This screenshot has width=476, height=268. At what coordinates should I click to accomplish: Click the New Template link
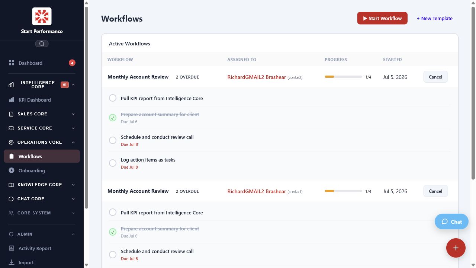point(435,18)
